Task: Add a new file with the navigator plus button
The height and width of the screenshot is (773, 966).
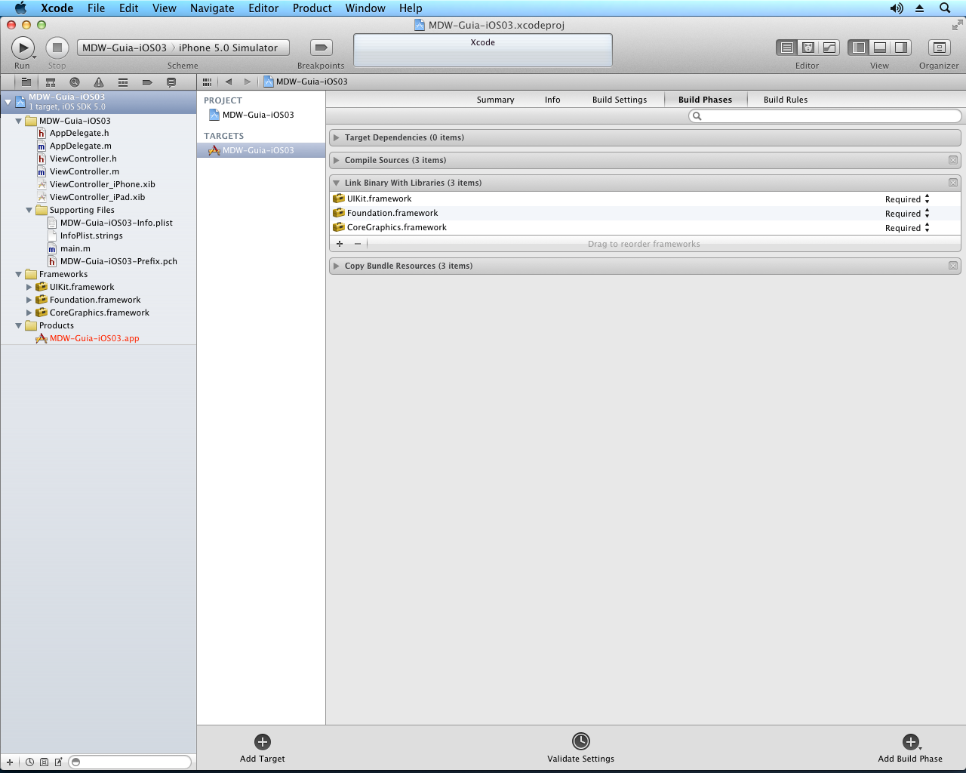Action: pos(10,762)
